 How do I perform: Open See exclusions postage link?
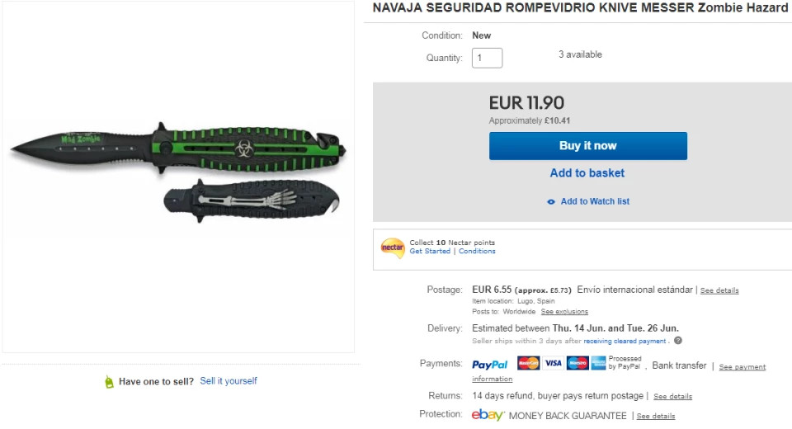coord(564,312)
